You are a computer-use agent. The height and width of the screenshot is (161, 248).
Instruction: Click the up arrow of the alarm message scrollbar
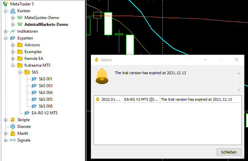[x=239, y=74]
